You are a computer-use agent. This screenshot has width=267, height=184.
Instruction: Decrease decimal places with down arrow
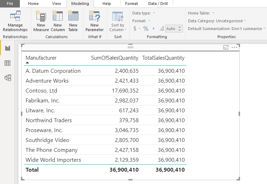click(180, 30)
